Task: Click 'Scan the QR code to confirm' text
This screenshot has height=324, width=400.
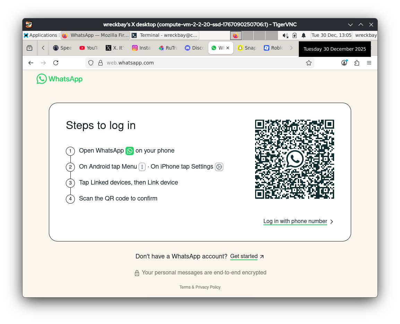Action: coord(118,198)
